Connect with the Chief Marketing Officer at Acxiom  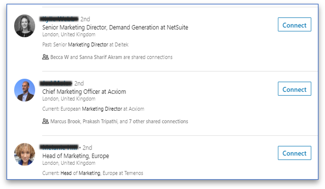[294, 89]
